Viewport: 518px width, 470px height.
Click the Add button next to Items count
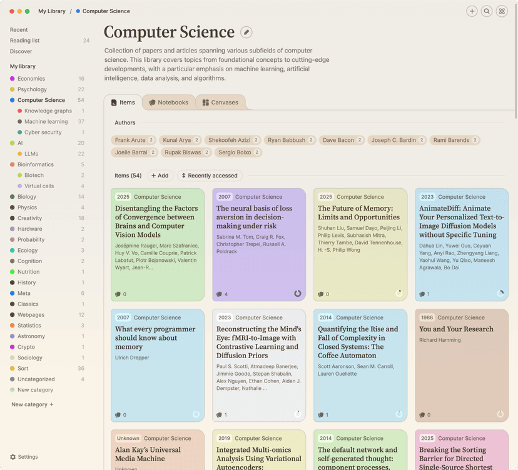coord(160,176)
